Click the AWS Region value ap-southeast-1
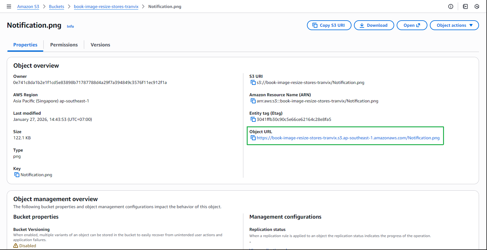The height and width of the screenshot is (250, 487). point(51,101)
